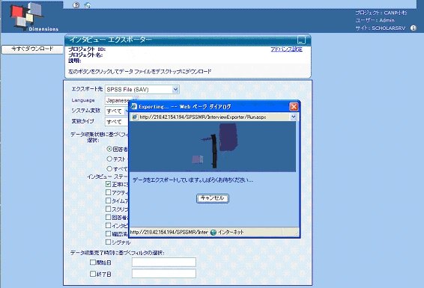Check the タイムアウト checkbox
Image resolution: width=424 pixels, height=288 pixels.
tap(108, 200)
